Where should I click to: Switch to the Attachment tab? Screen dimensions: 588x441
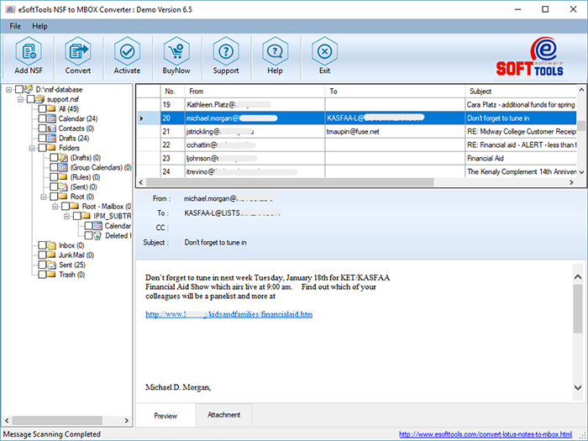pyautogui.click(x=223, y=415)
